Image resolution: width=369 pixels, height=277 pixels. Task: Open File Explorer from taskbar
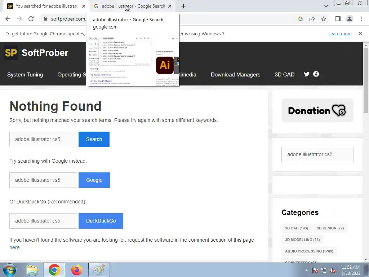32,270
